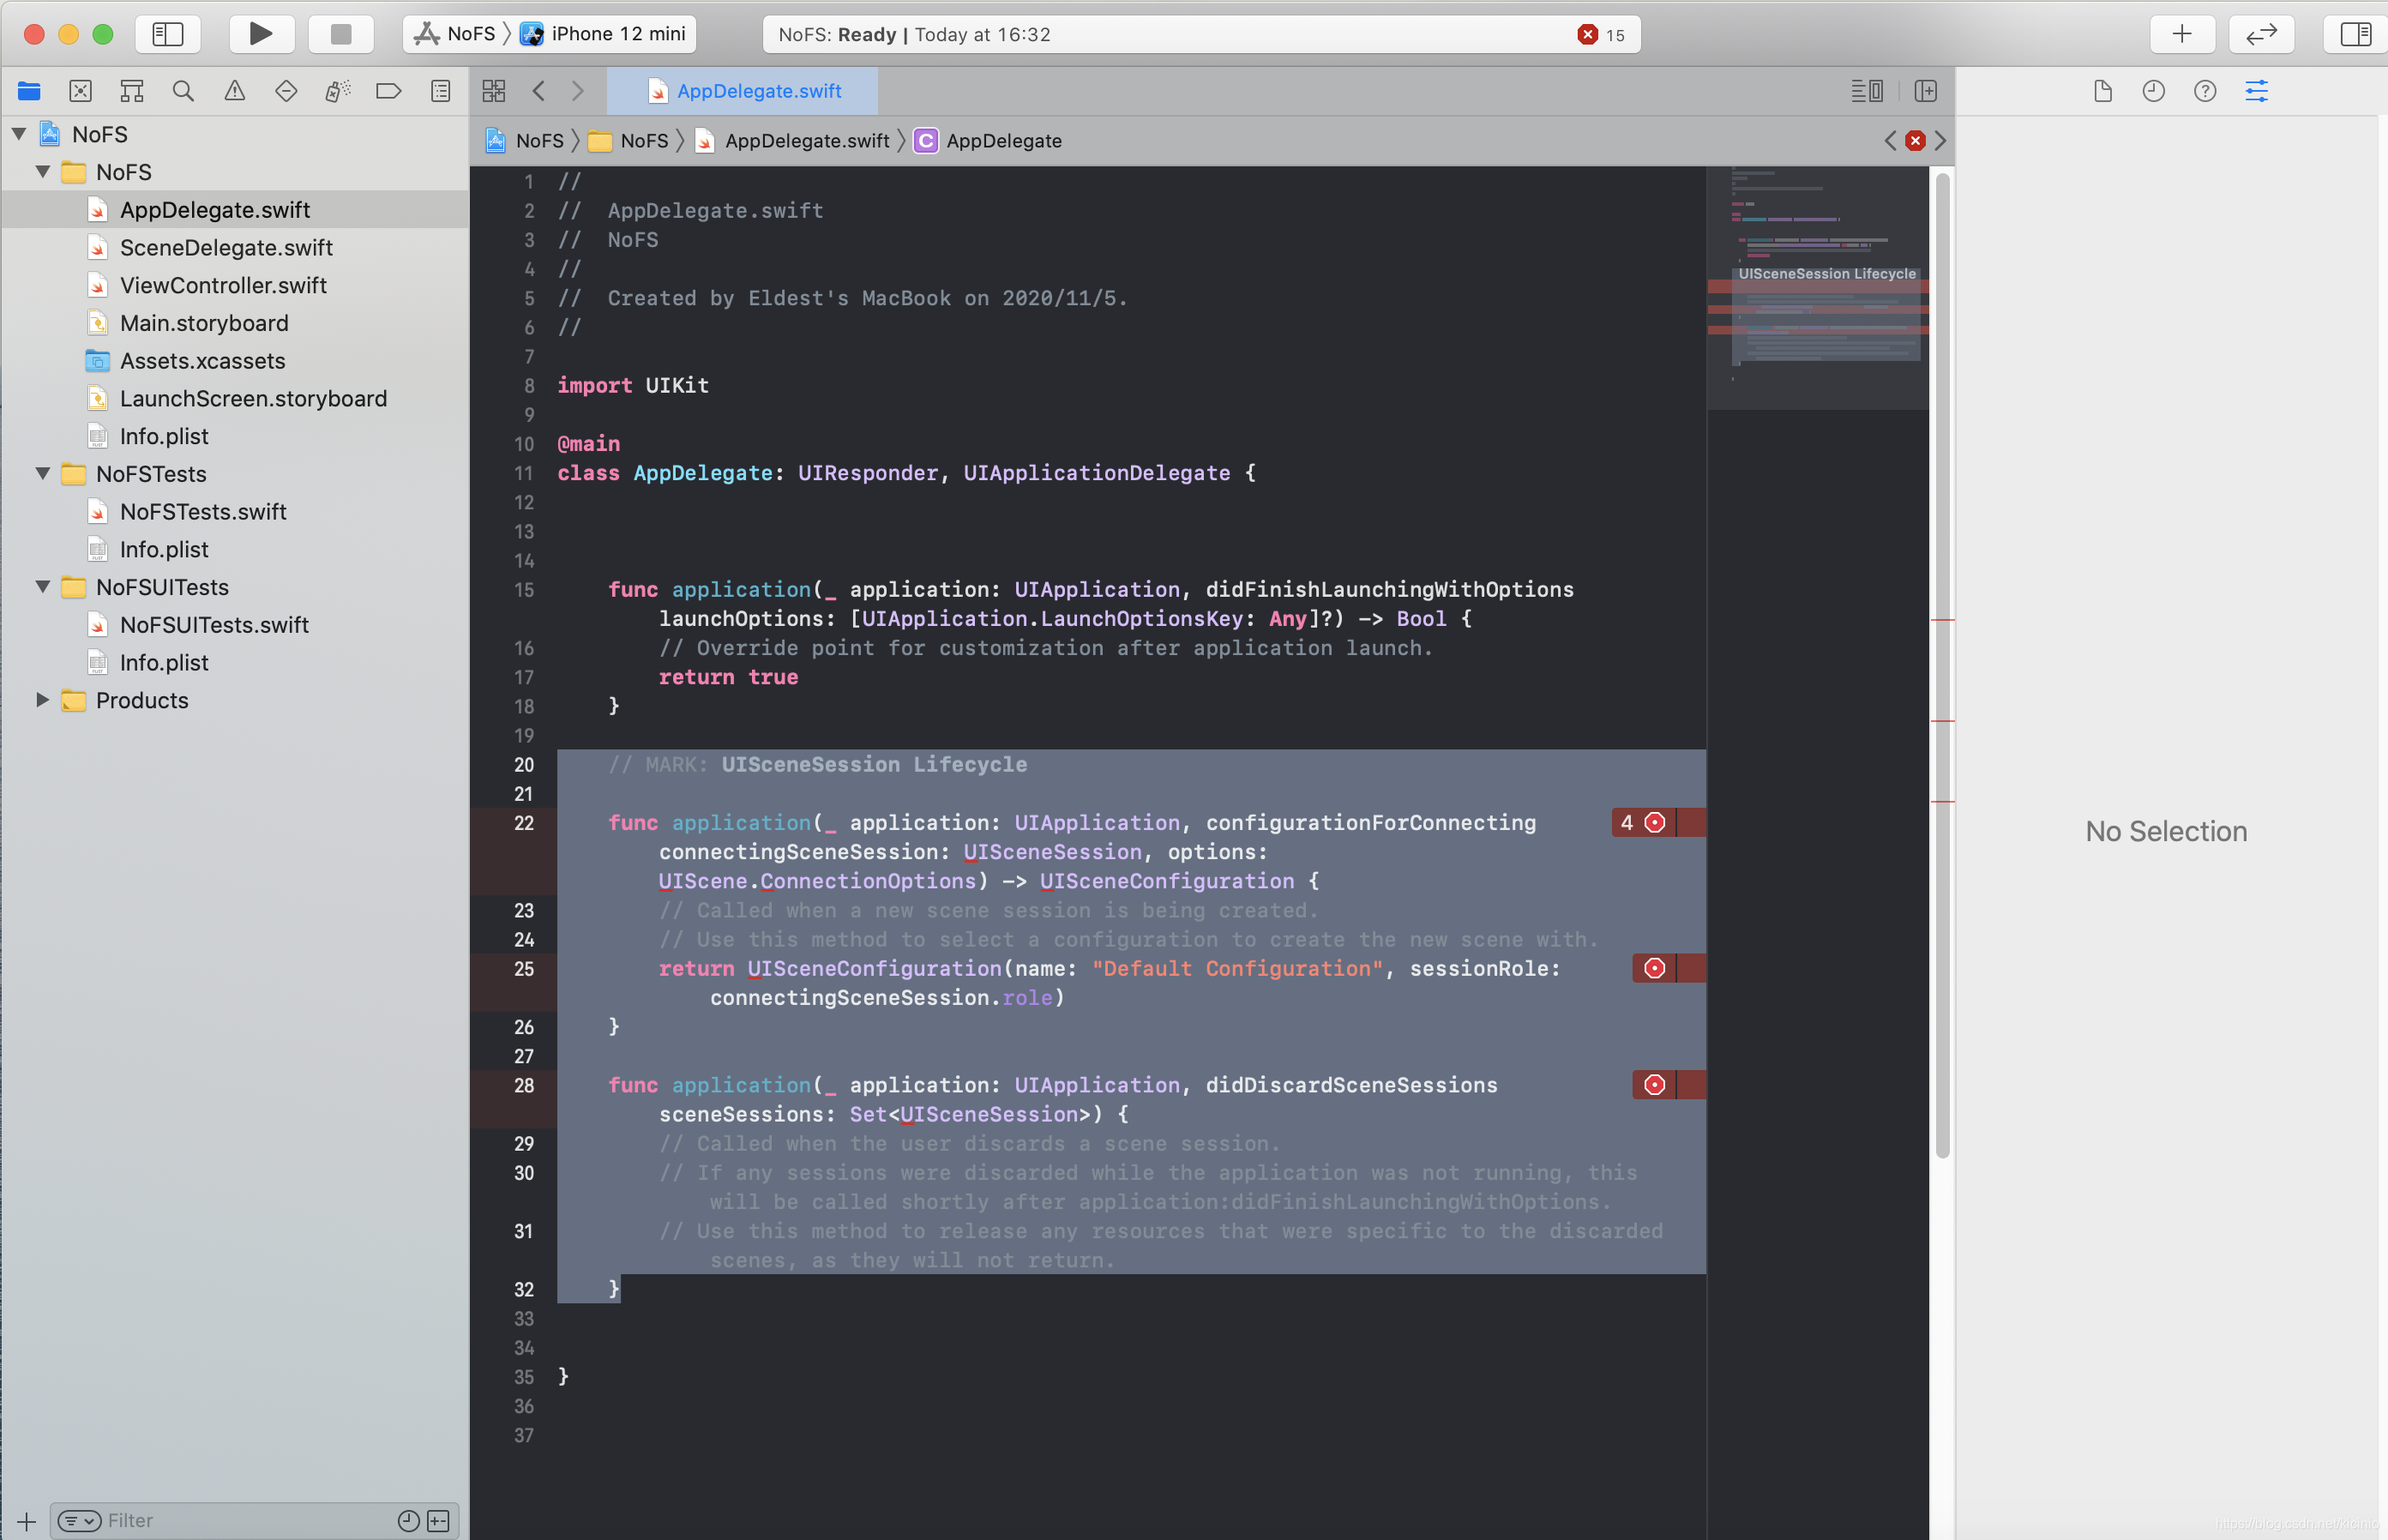The width and height of the screenshot is (2388, 1540).
Task: Click the issue navigator warning icon
Action: 232,91
